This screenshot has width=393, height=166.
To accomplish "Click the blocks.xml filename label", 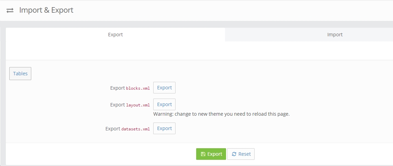I will [138, 88].
